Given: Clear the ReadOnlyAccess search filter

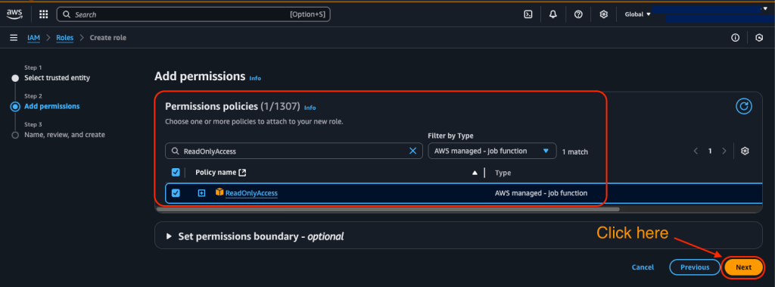Looking at the screenshot, I should pos(412,151).
